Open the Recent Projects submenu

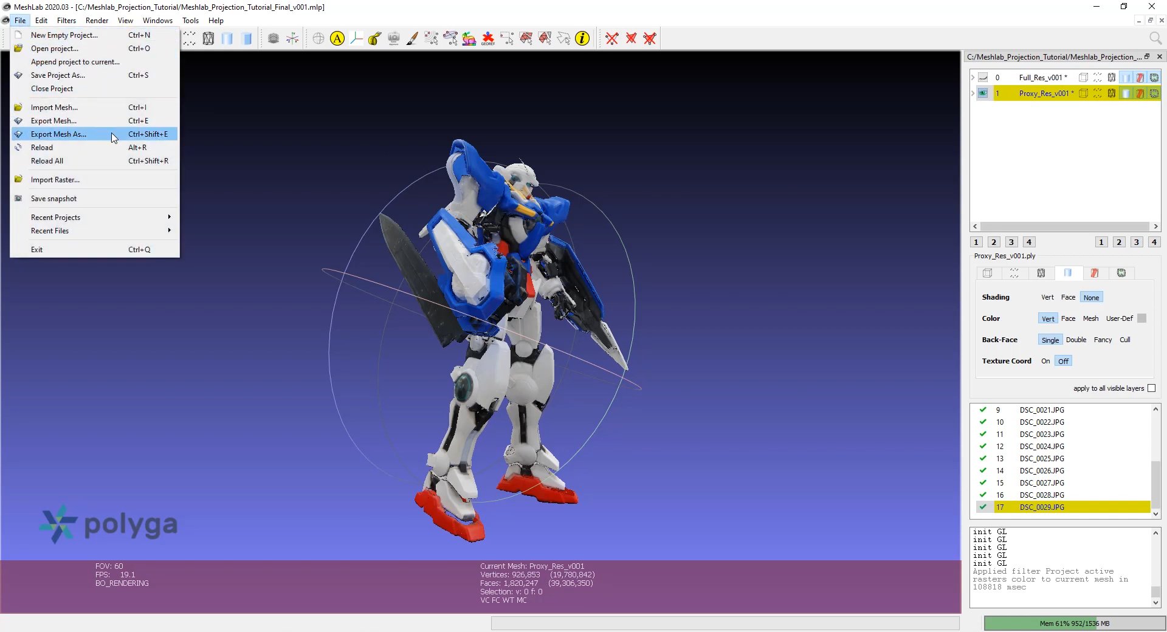94,218
